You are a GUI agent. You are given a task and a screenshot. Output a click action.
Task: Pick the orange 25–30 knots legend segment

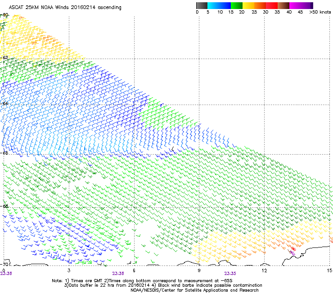pos(260,5)
